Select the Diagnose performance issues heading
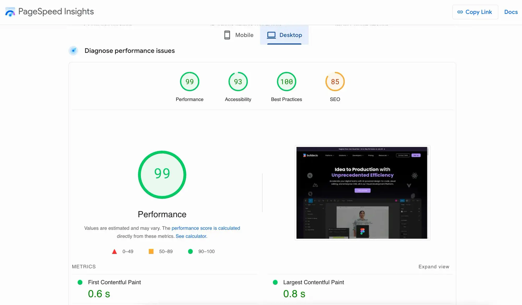Image resolution: width=522 pixels, height=305 pixels. point(129,51)
